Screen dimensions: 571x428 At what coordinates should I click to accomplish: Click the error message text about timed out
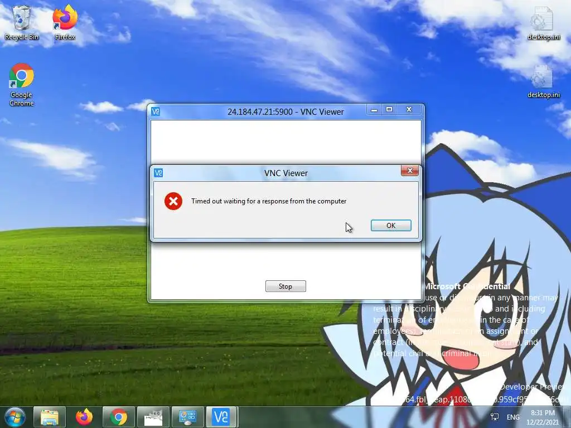point(269,201)
